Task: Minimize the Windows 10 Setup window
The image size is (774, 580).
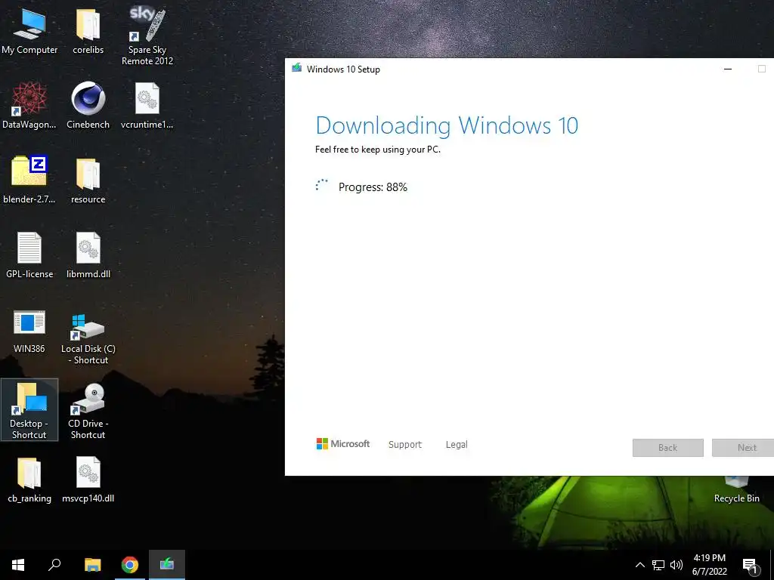Action: 728,69
